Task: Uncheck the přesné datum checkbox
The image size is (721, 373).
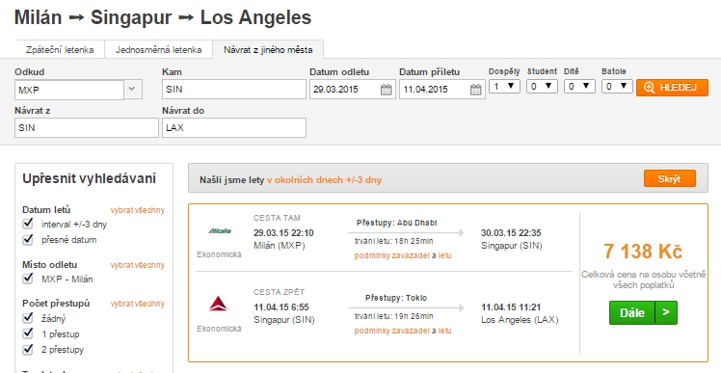Action: click(x=28, y=239)
